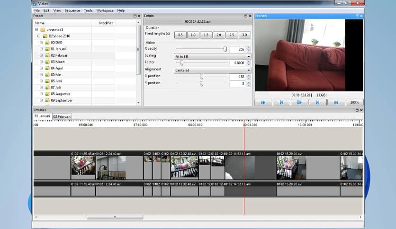Click the 05 Mei folder icon
The image size is (396, 229).
46,74
